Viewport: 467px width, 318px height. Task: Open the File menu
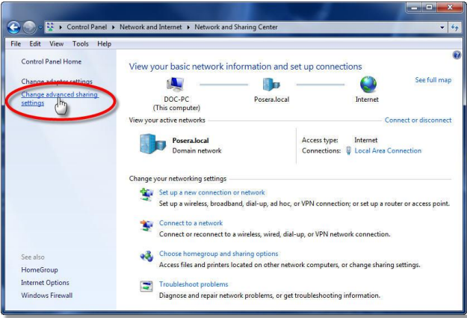tap(15, 44)
